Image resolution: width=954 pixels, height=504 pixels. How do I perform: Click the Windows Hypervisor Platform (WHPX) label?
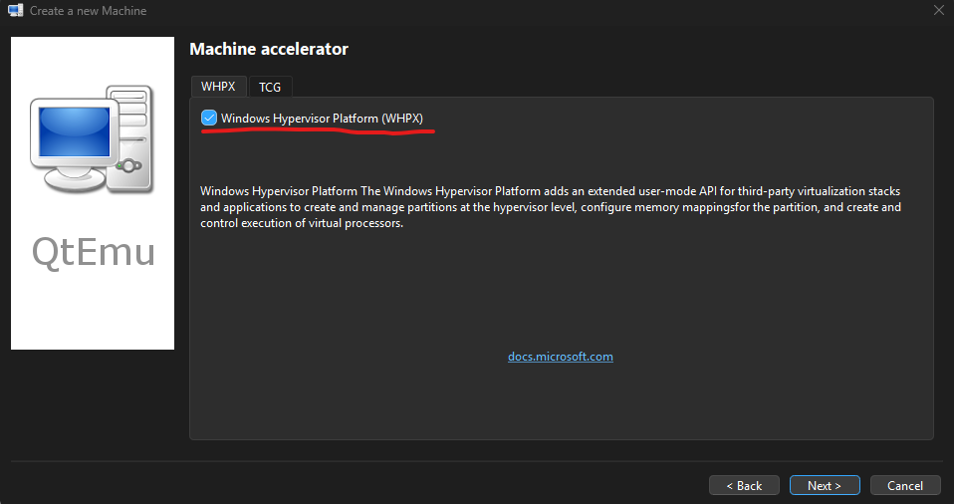(322, 119)
